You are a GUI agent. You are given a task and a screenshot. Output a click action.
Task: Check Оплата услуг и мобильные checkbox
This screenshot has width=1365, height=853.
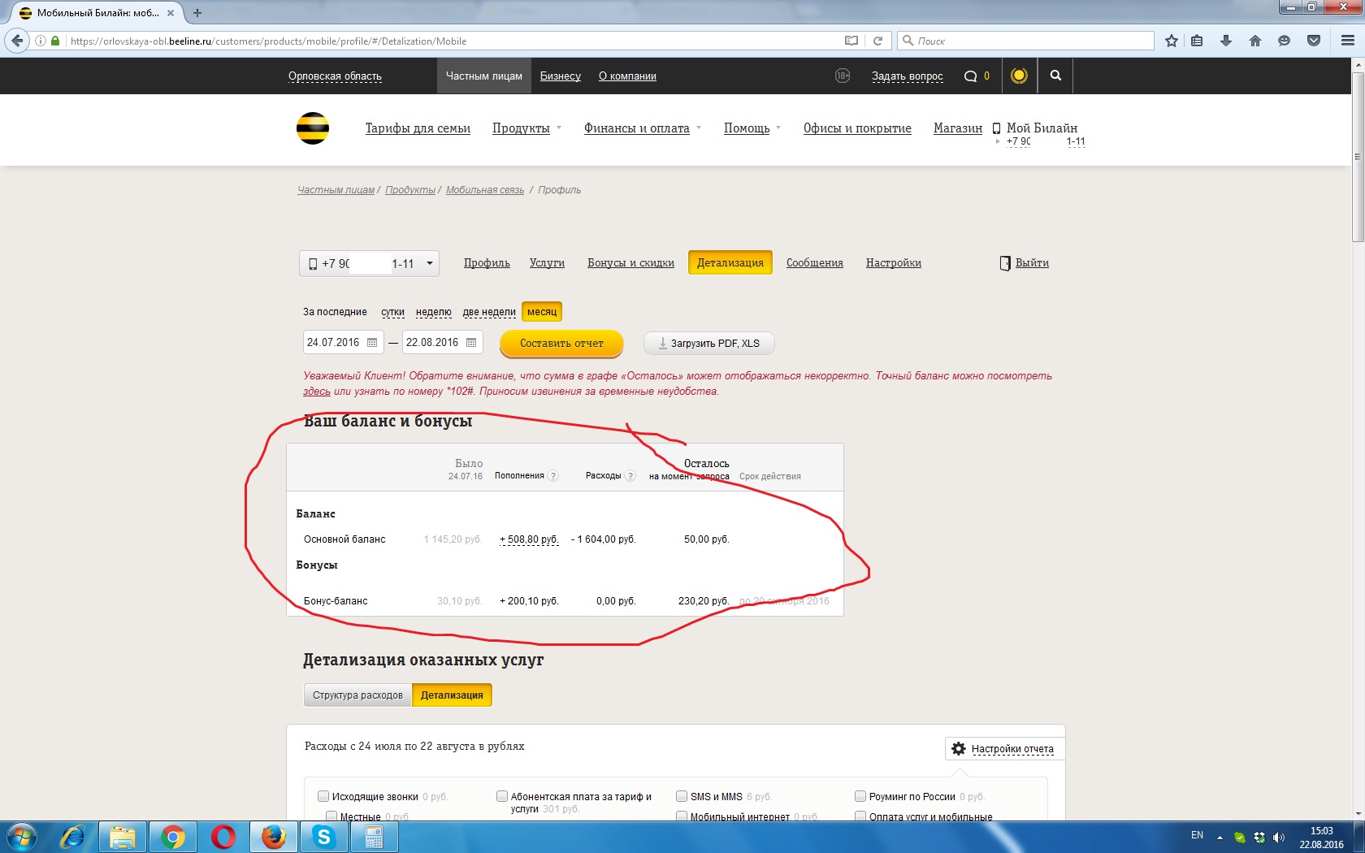[x=860, y=816]
